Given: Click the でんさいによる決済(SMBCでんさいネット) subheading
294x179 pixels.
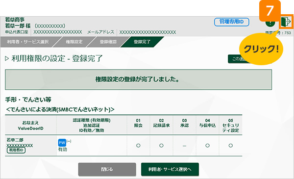Looking at the screenshot, I should click(60, 109).
